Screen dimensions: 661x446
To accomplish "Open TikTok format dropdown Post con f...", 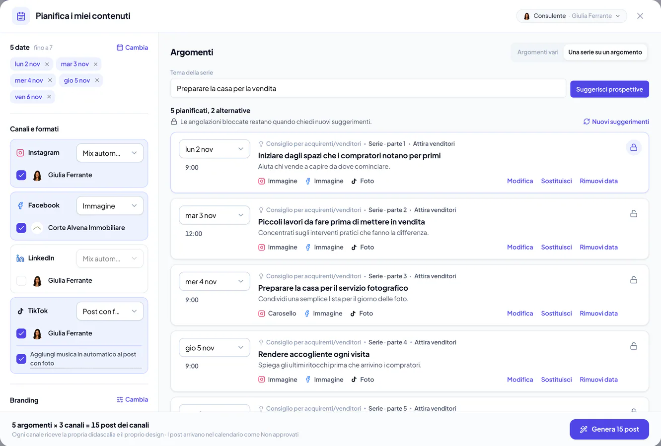I will point(110,312).
